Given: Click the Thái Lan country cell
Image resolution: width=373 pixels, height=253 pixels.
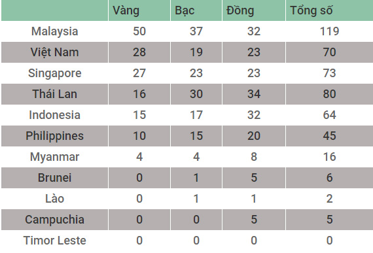Looking at the screenshot, I should 55,94.
